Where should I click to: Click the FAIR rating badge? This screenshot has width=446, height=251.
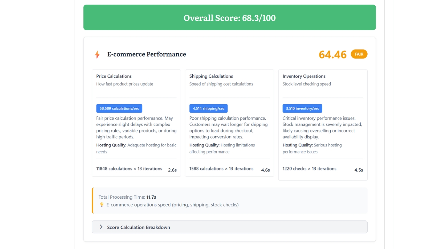click(359, 54)
